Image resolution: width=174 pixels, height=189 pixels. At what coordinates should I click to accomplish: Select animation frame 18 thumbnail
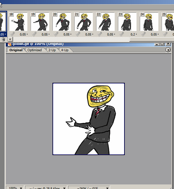point(18,22)
